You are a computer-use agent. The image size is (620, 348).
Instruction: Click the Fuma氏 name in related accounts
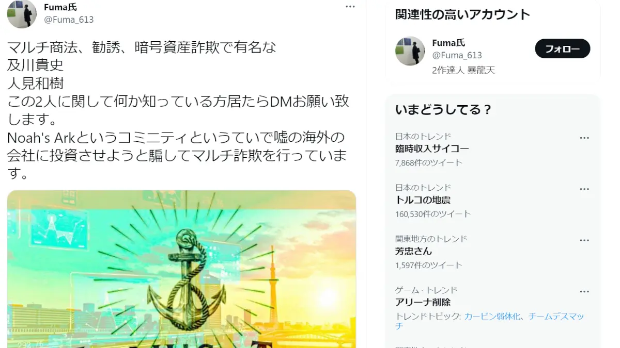point(448,43)
